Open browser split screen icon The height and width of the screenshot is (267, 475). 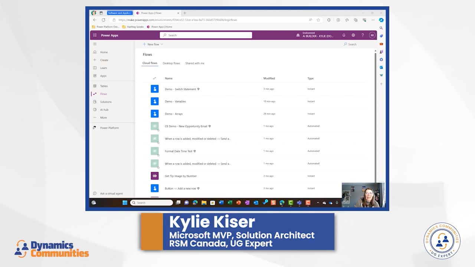[338, 20]
